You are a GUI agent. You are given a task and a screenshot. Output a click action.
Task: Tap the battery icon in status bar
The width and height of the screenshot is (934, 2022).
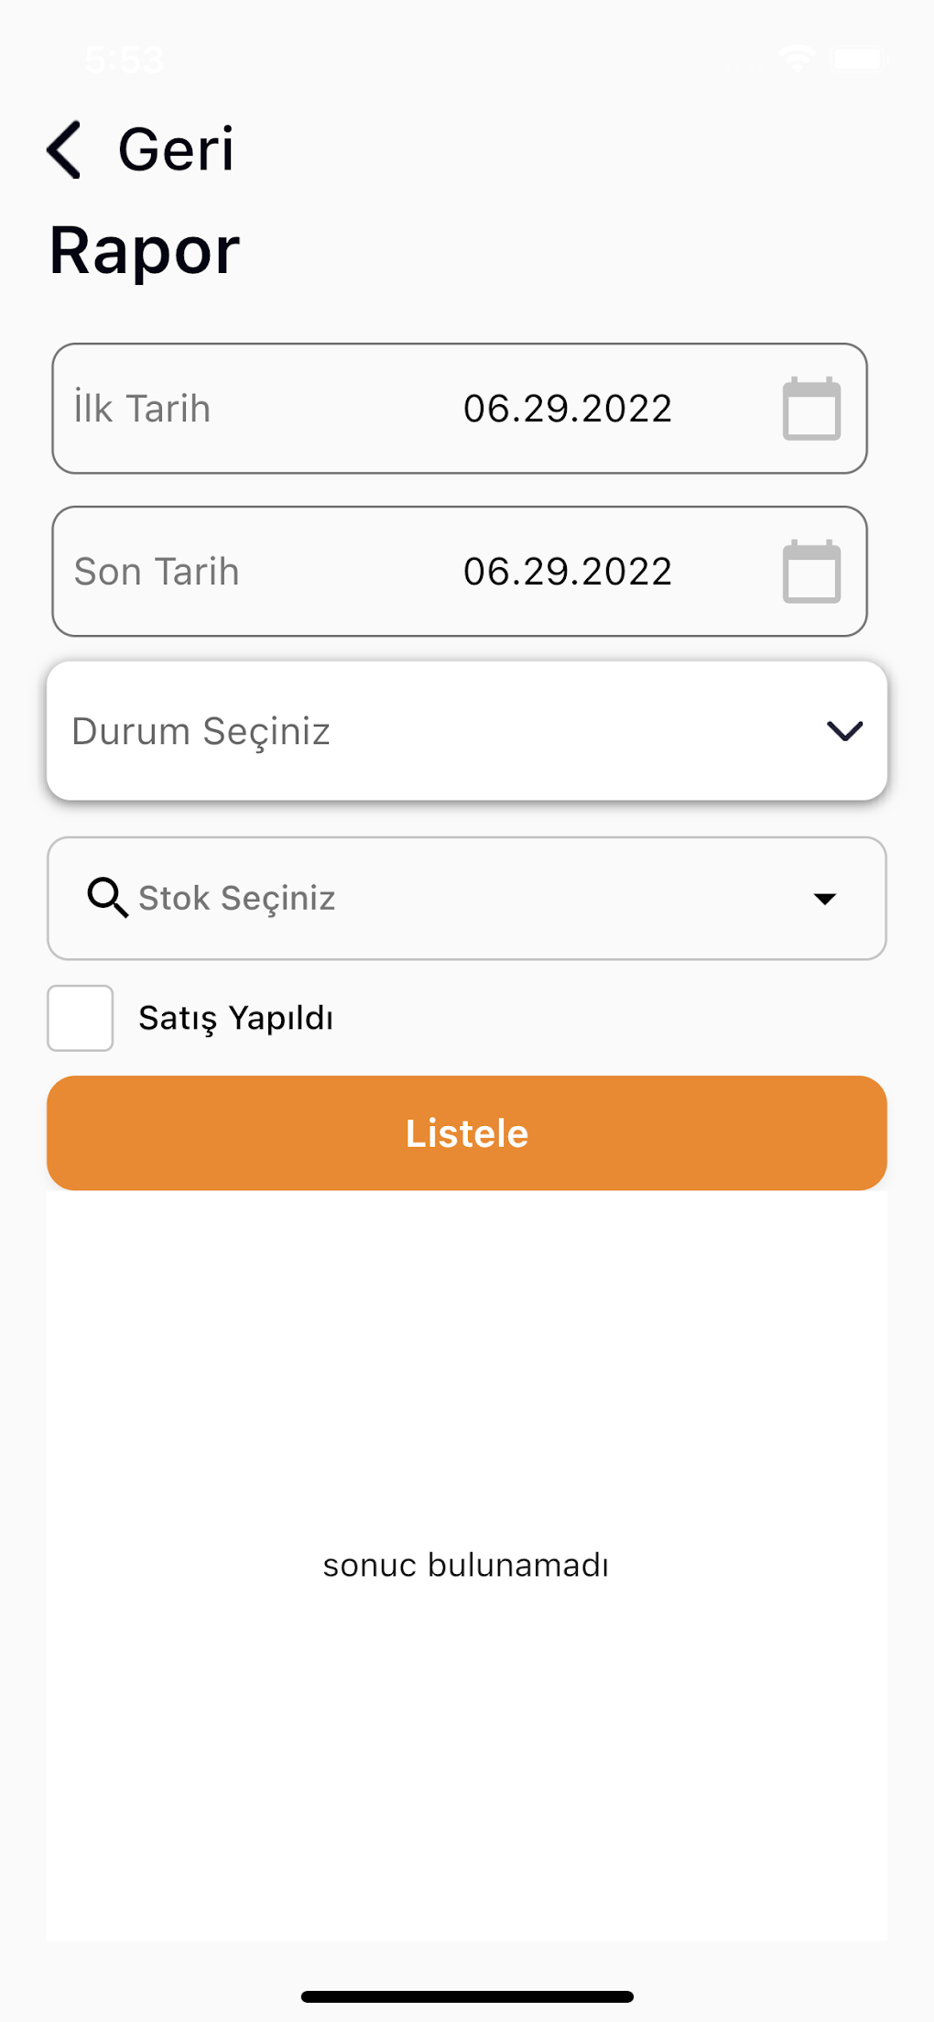click(860, 60)
